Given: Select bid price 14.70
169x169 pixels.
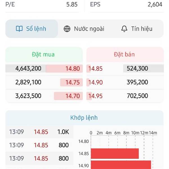Looking at the screenshot, I should click(x=73, y=96).
